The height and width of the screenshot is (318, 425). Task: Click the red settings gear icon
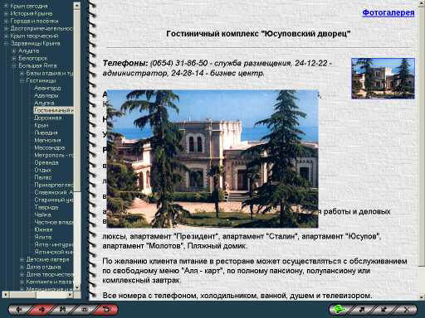coord(106,310)
